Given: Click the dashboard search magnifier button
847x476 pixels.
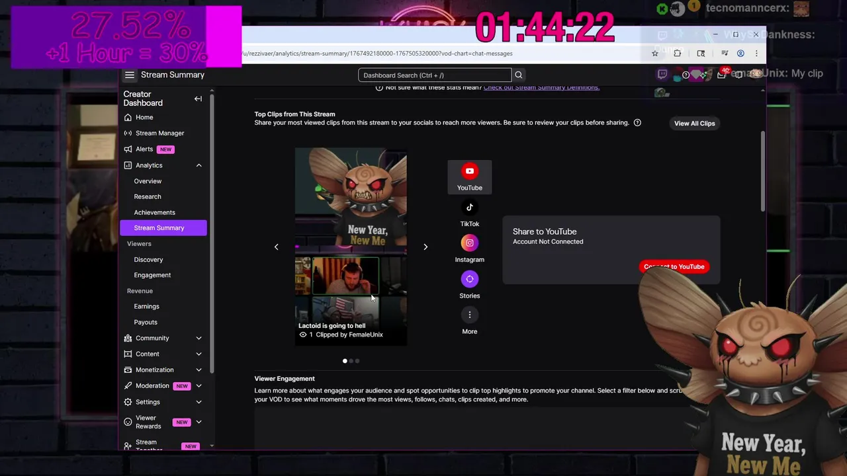Looking at the screenshot, I should 519,75.
